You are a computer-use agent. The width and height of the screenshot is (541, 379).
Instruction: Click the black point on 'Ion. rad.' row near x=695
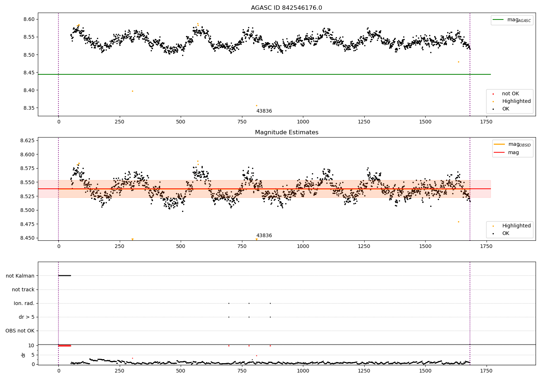(x=229, y=303)
